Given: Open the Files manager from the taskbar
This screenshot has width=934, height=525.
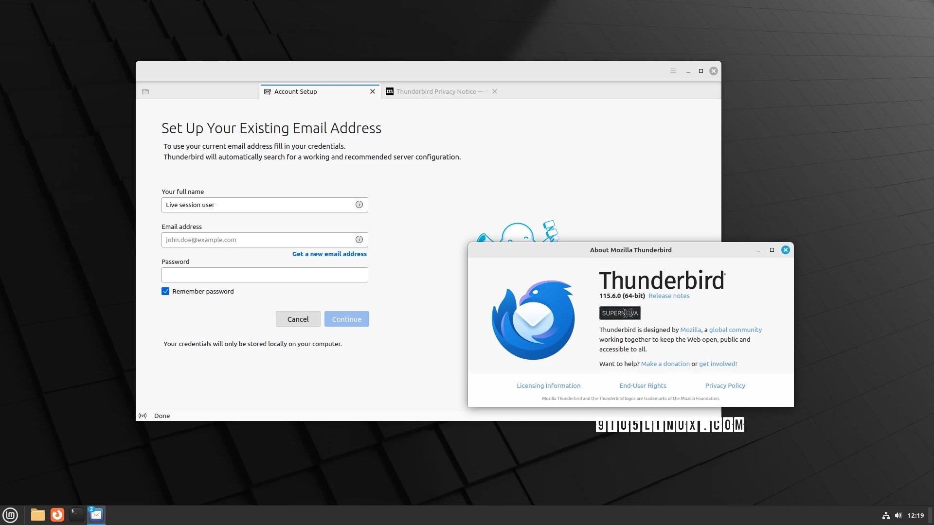Looking at the screenshot, I should pyautogui.click(x=37, y=515).
